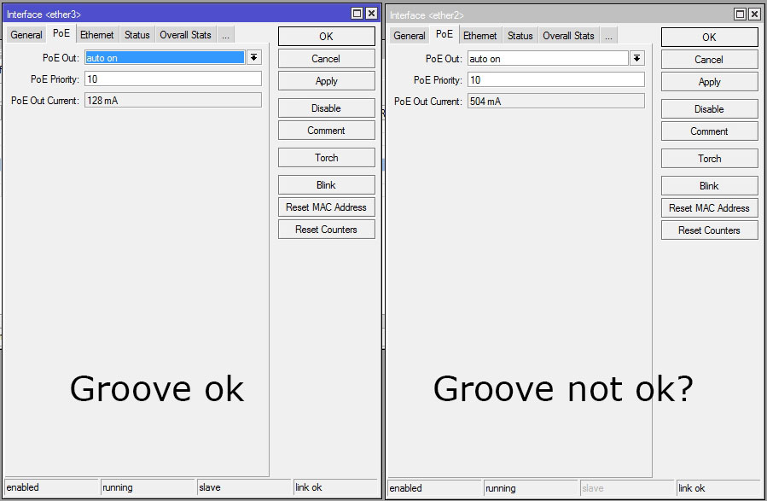Viewport: 767px width, 501px height.
Task: Select the General tab on ether2
Action: point(409,35)
